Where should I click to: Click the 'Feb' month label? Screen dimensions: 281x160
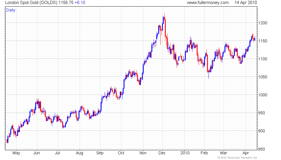[204, 153]
